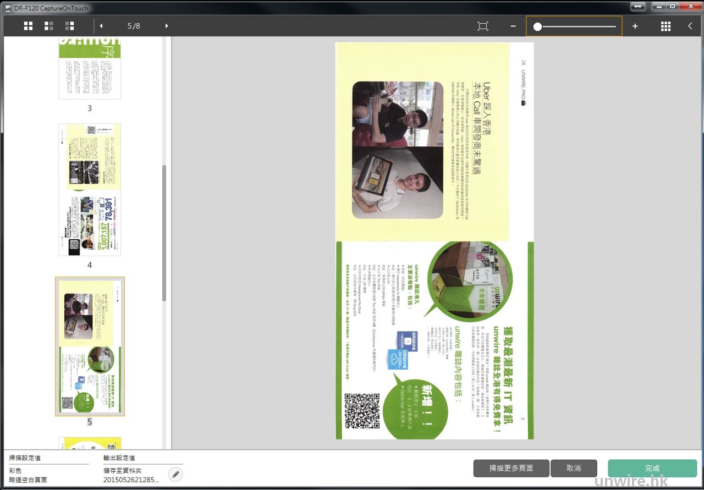The width and height of the screenshot is (704, 490).
Task: Click the zoom slider handle
Action: point(537,26)
